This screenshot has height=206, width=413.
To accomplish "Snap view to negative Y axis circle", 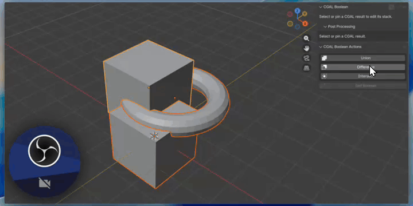I will tap(290, 24).
